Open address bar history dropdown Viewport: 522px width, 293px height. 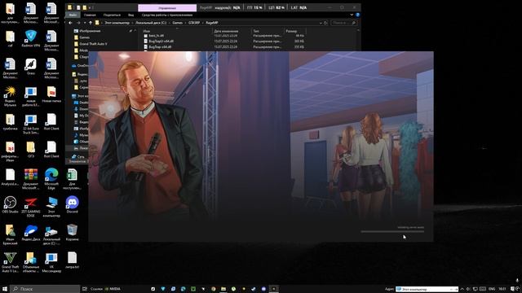coord(321,23)
